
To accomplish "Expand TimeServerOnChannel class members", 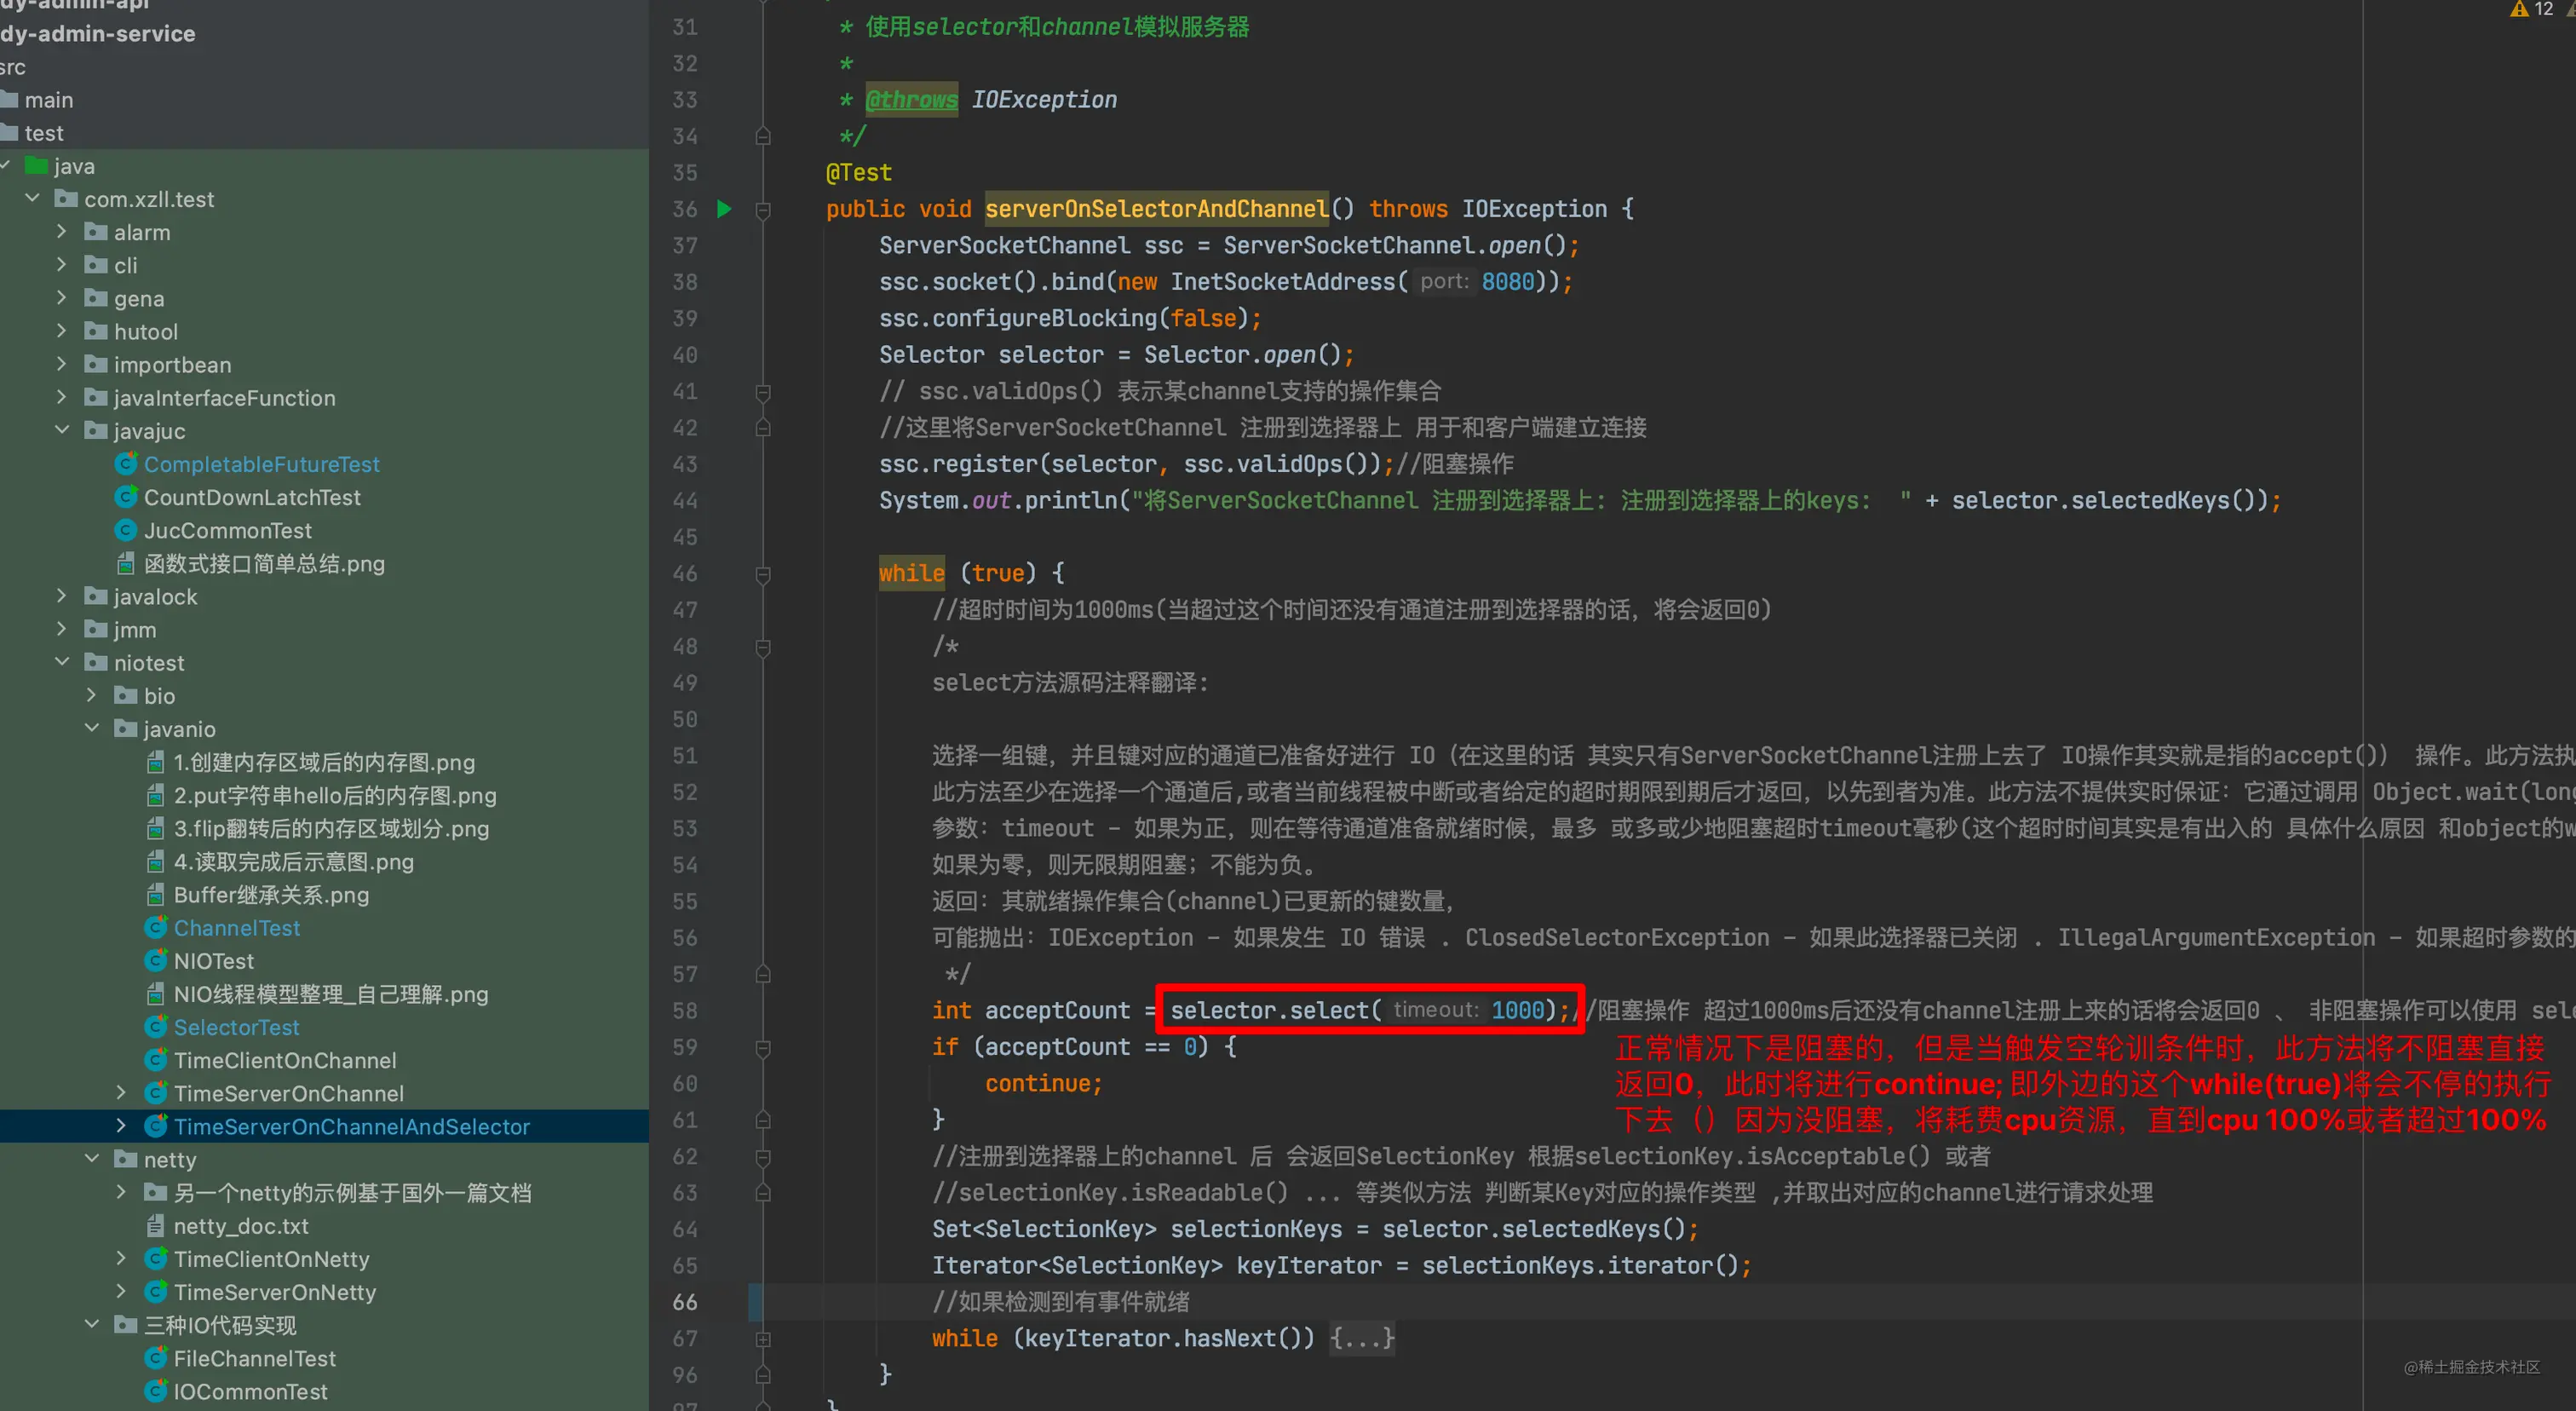I will point(122,1093).
